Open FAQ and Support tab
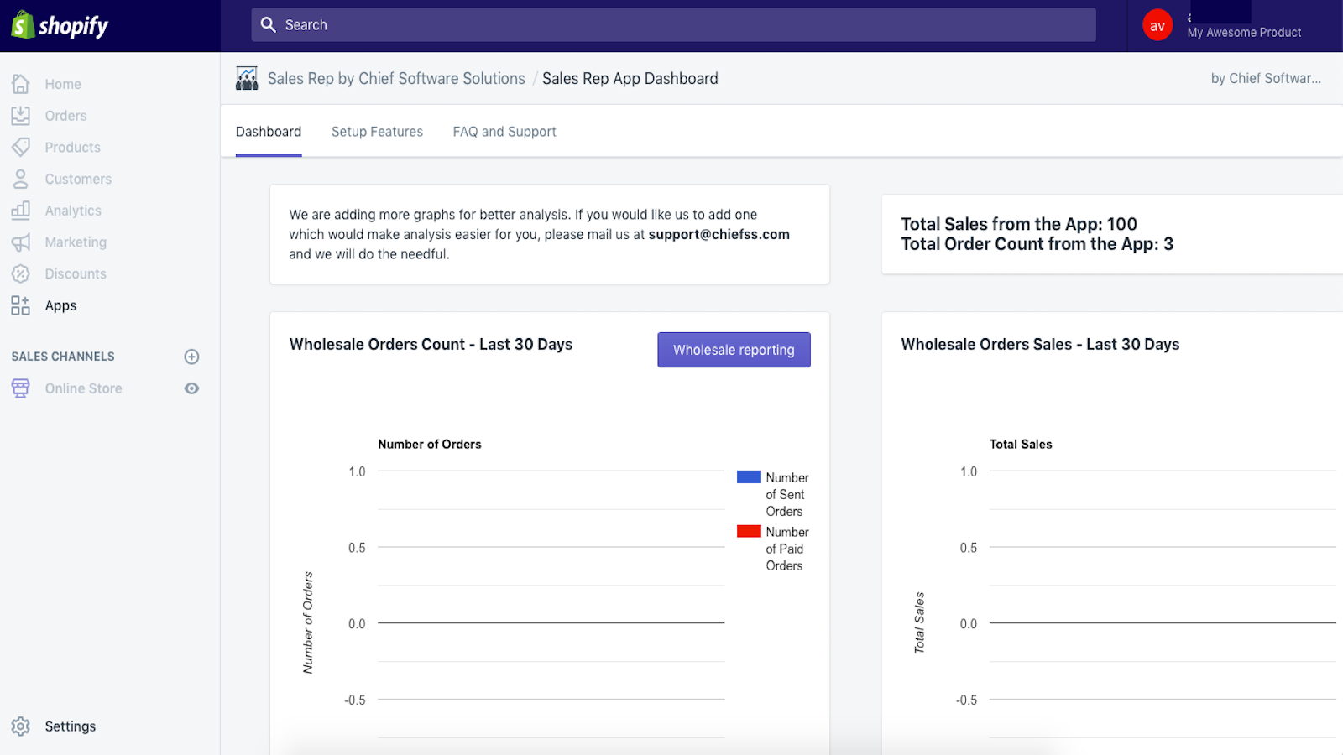 point(504,132)
